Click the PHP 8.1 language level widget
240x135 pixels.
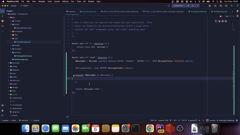[153, 120]
